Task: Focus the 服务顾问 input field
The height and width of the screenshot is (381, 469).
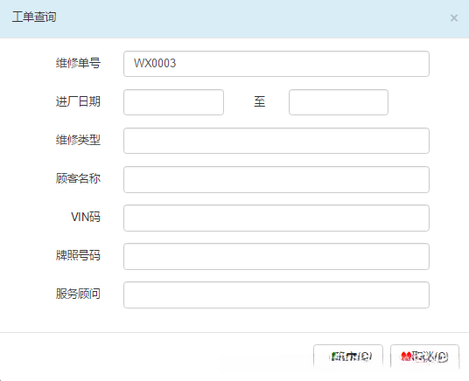Action: pyautogui.click(x=276, y=295)
